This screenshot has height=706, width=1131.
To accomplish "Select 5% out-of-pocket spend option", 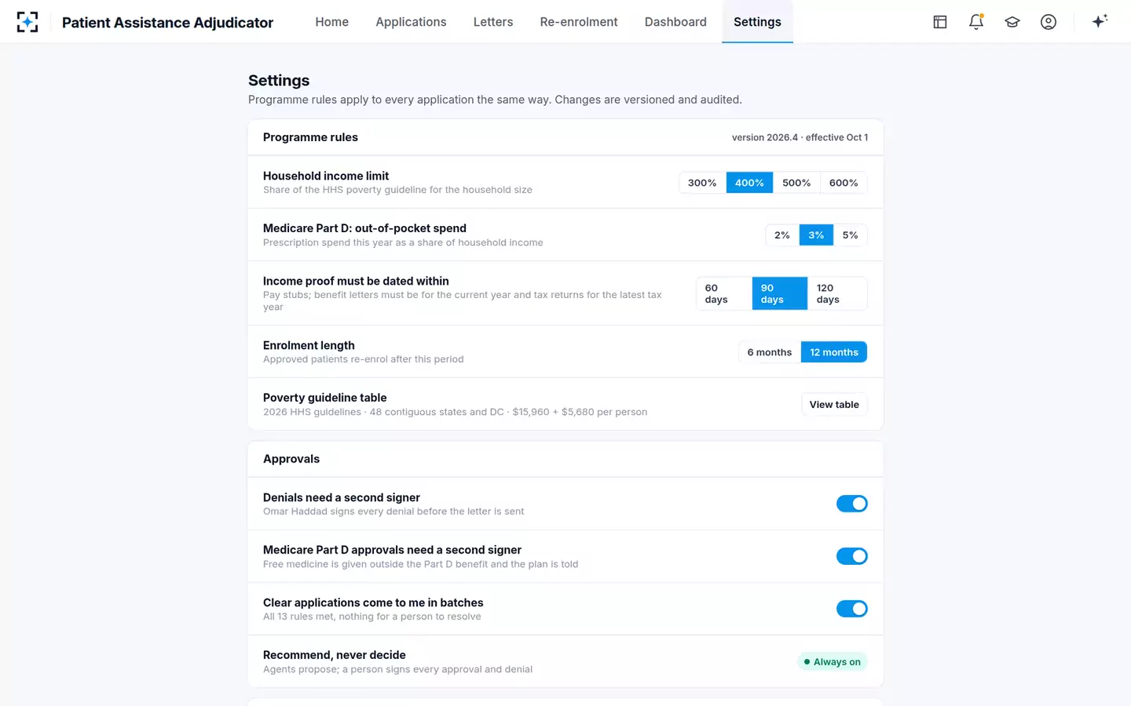I will click(850, 235).
